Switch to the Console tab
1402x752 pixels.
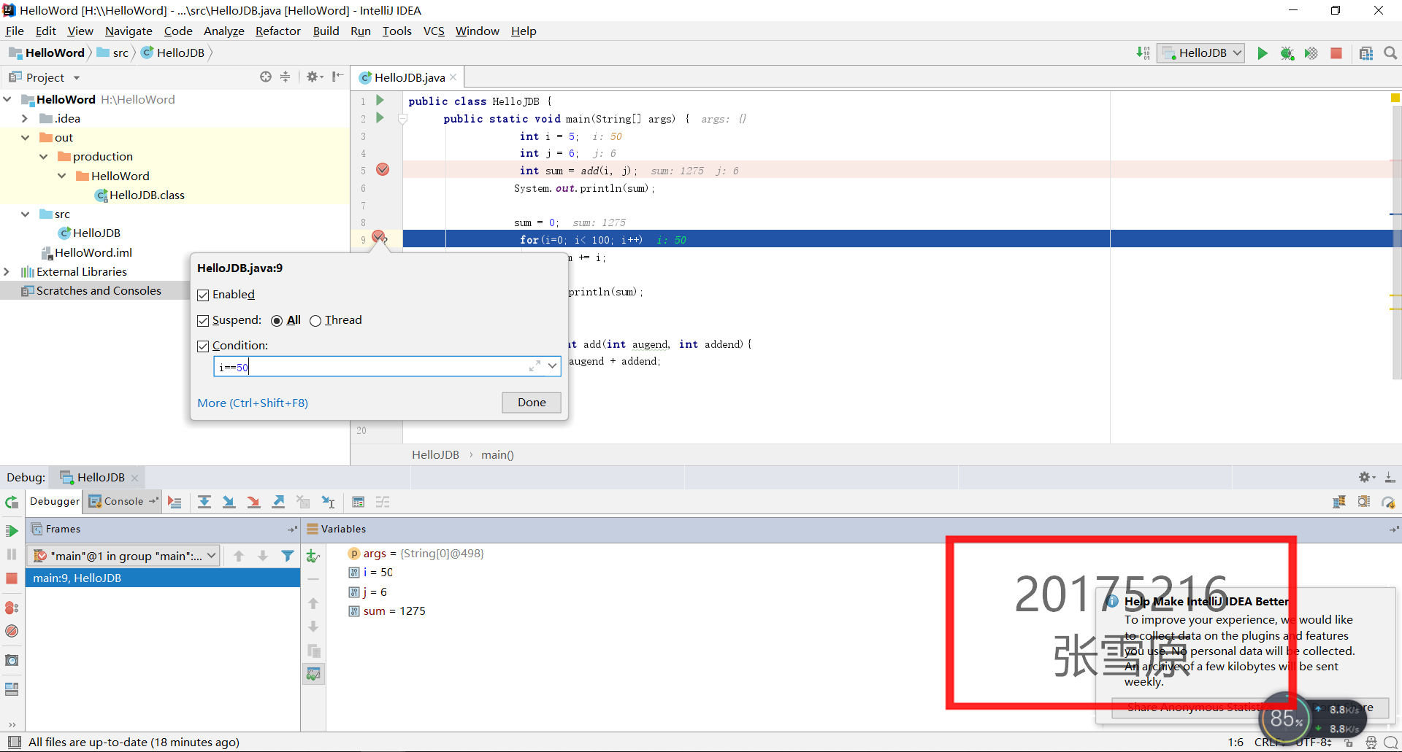click(x=123, y=501)
